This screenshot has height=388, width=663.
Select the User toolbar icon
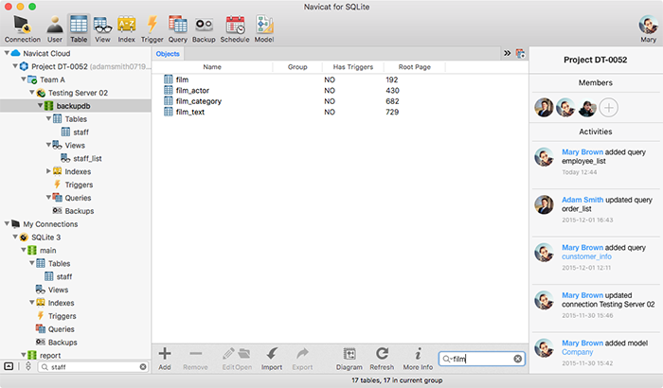(x=55, y=28)
